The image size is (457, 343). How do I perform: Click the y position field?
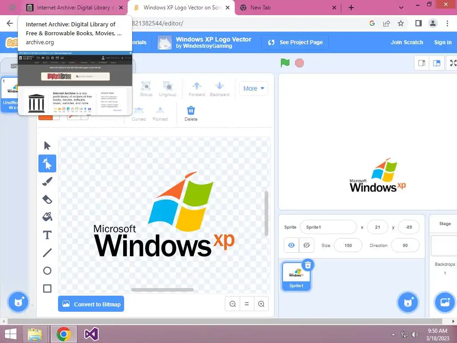(x=409, y=227)
